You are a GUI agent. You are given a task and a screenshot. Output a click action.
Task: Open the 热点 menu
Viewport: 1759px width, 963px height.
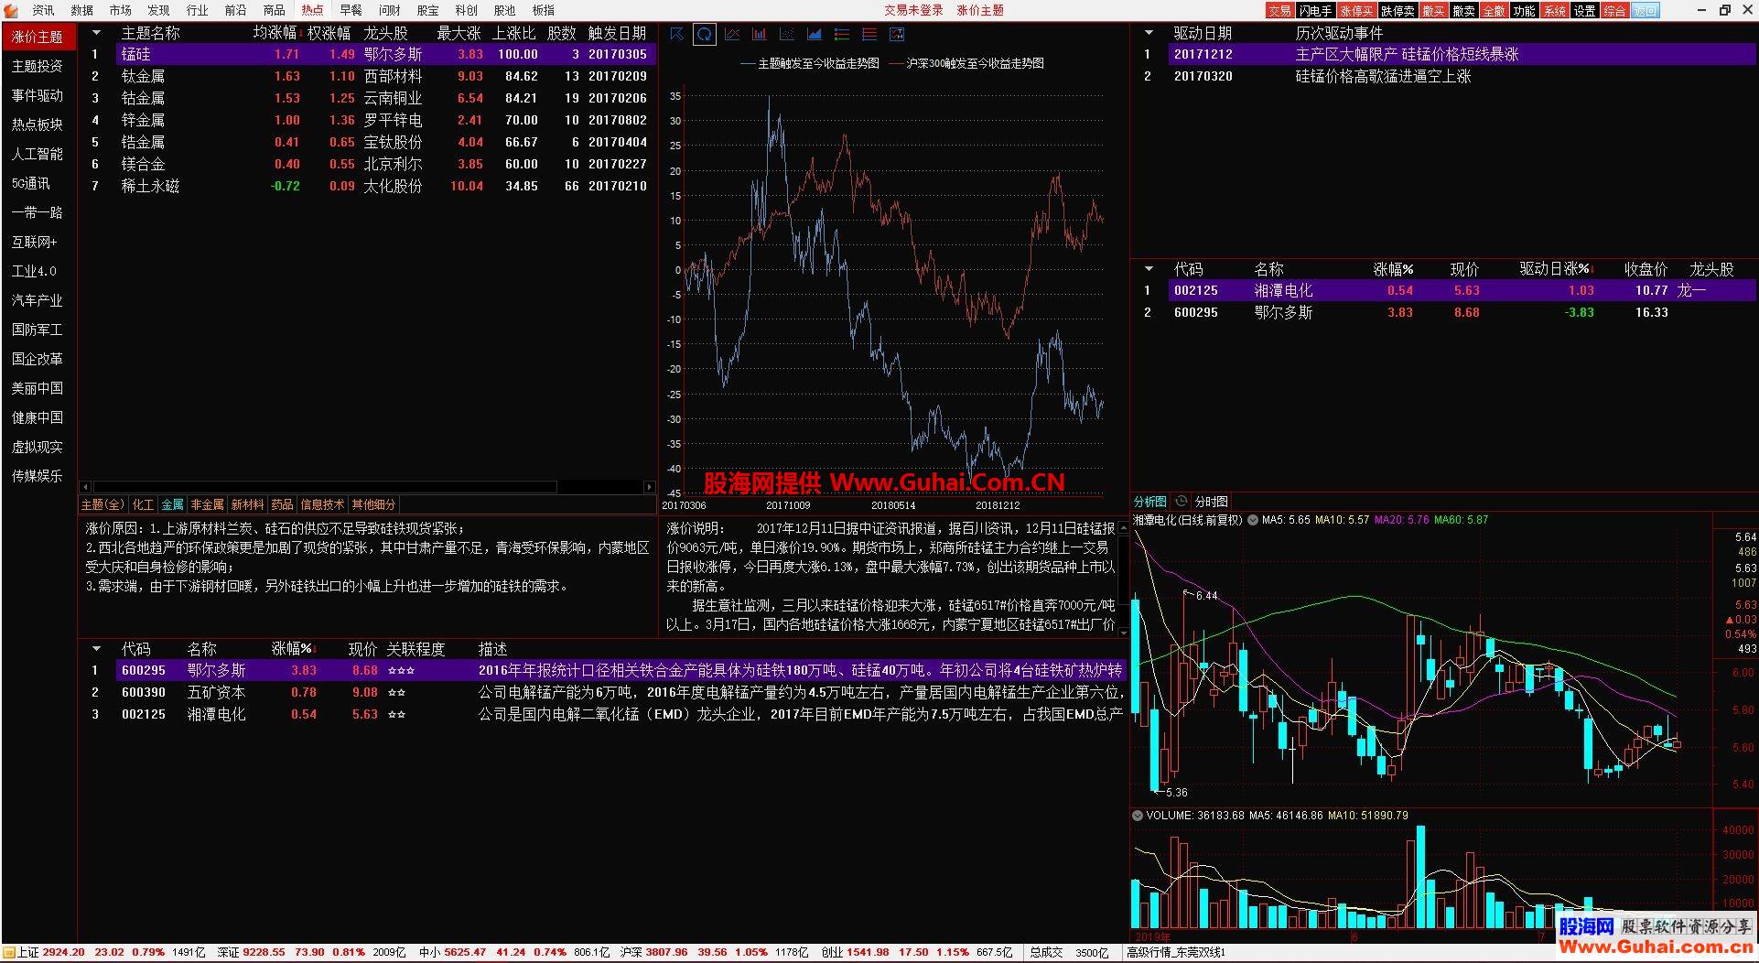pyautogui.click(x=312, y=10)
